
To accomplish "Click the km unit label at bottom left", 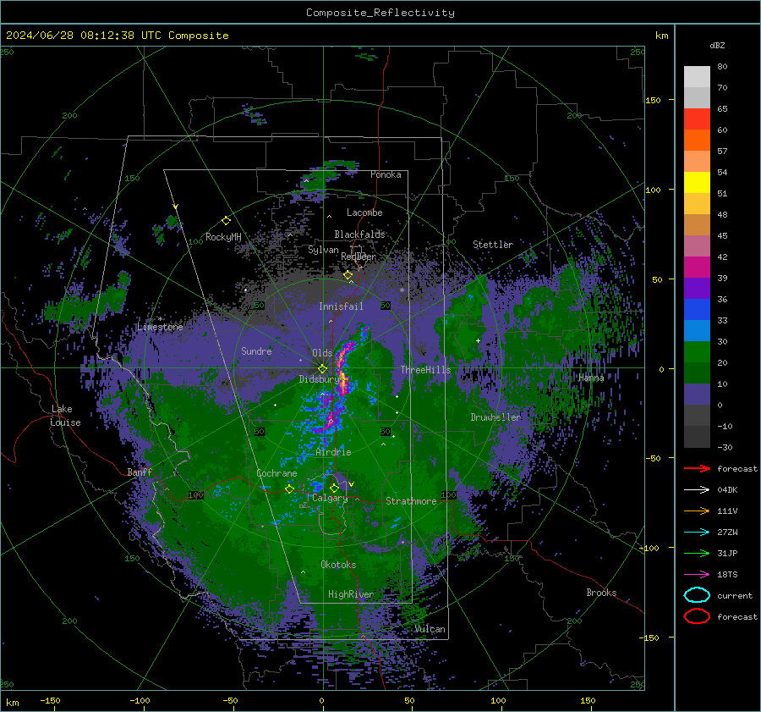I will pos(12,703).
